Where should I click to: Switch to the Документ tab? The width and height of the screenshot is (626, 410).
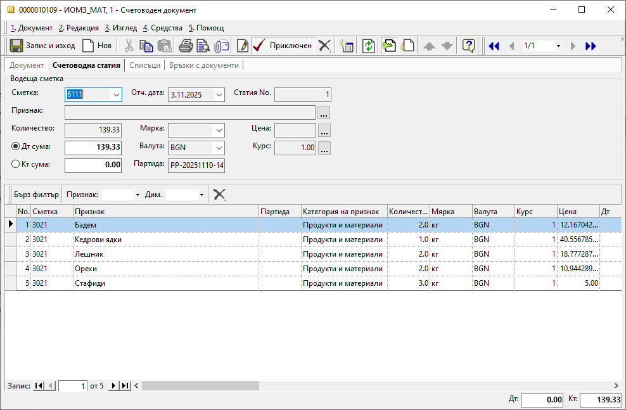pos(27,65)
